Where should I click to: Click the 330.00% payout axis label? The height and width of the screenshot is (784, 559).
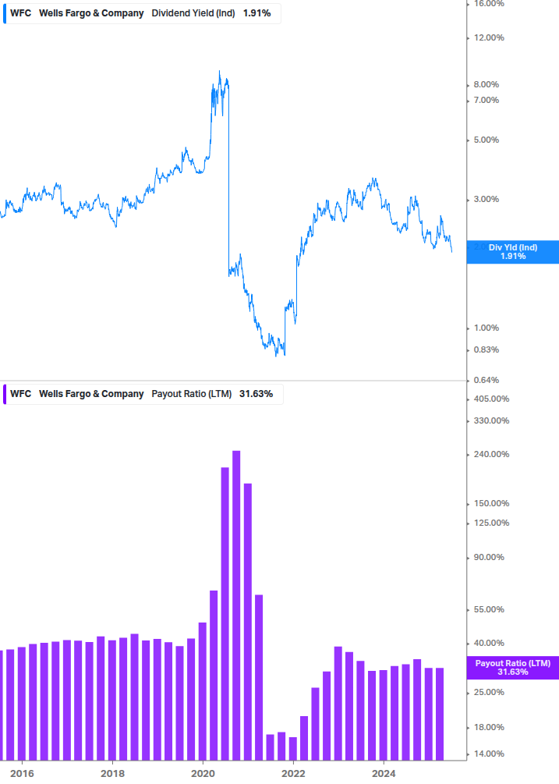click(491, 421)
